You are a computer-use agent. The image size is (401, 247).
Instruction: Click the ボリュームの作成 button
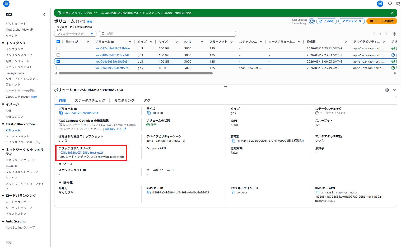coord(381,21)
